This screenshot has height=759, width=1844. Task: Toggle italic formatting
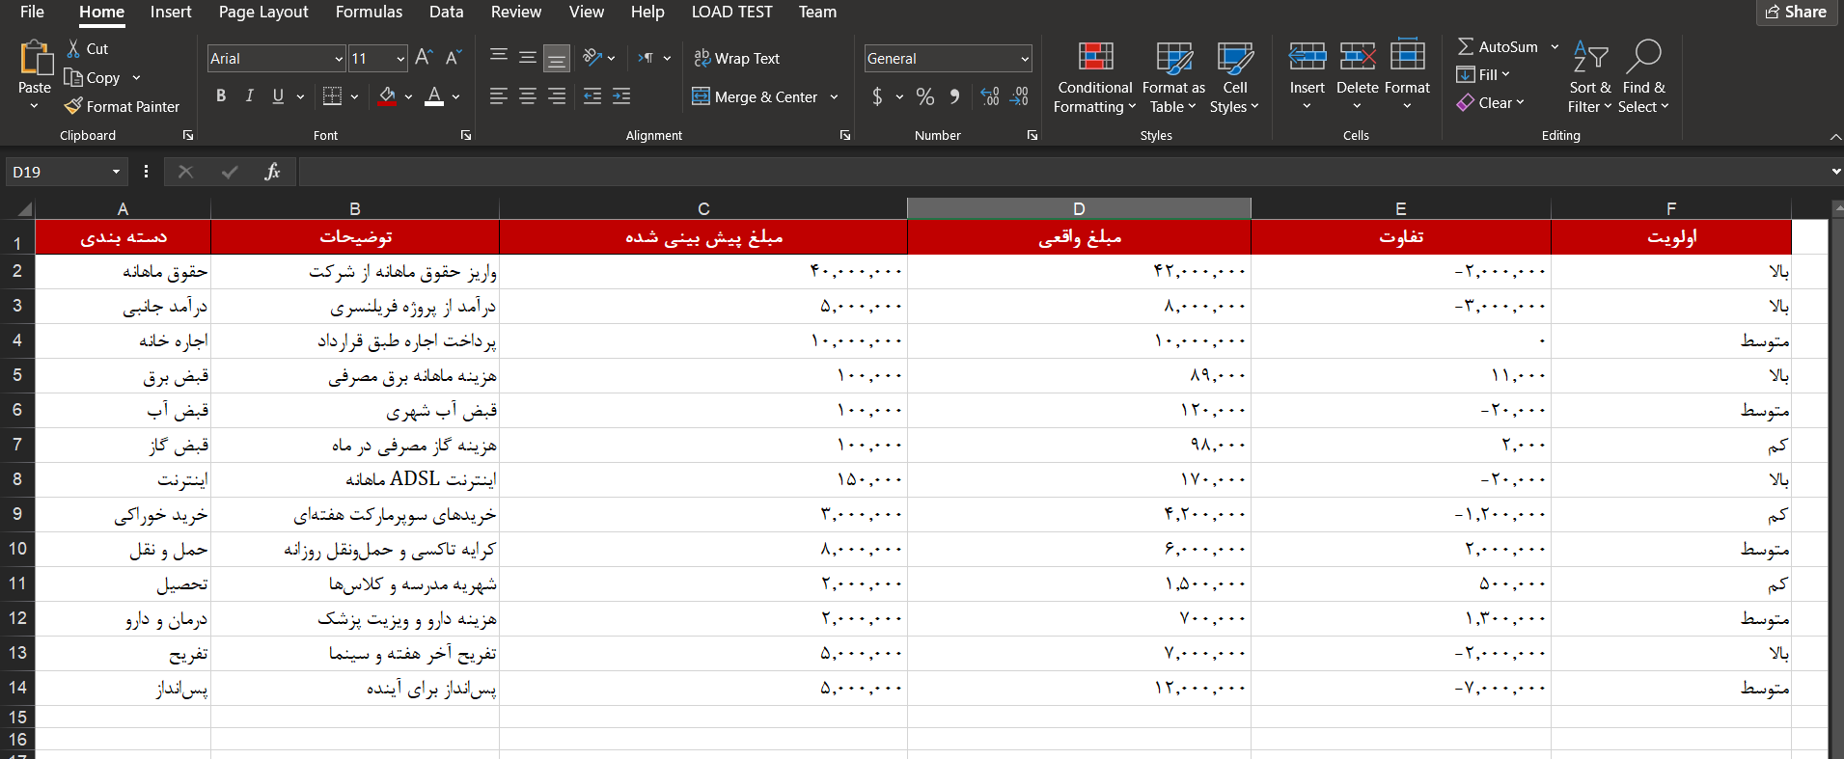pos(250,96)
